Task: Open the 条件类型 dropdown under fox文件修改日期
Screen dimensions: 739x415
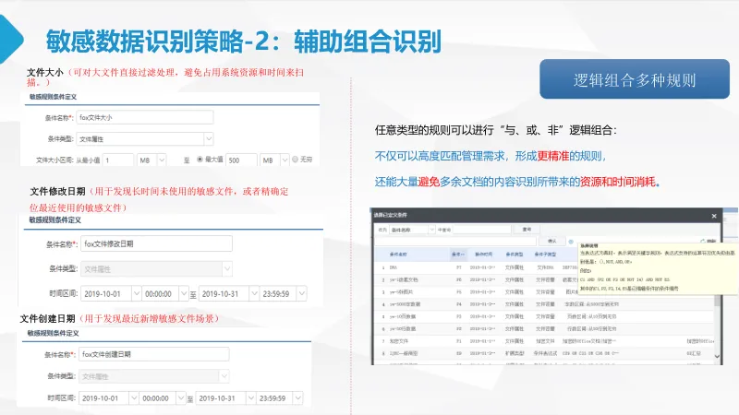Action: click(x=227, y=269)
